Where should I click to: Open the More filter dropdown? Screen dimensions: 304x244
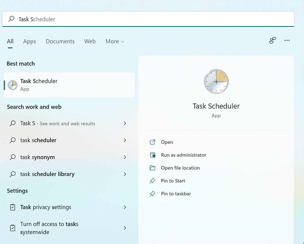point(115,41)
